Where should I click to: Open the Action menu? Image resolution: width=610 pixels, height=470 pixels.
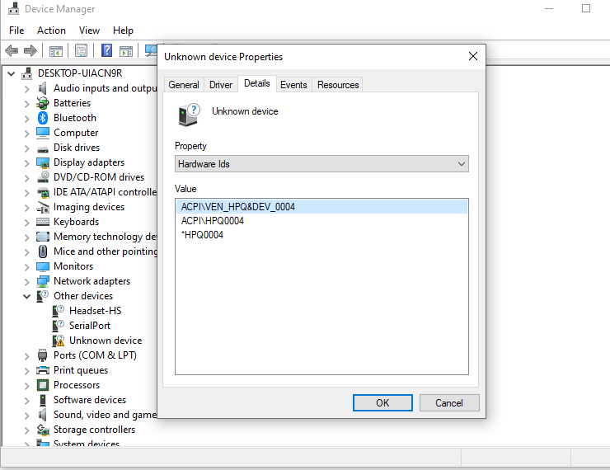coord(51,31)
